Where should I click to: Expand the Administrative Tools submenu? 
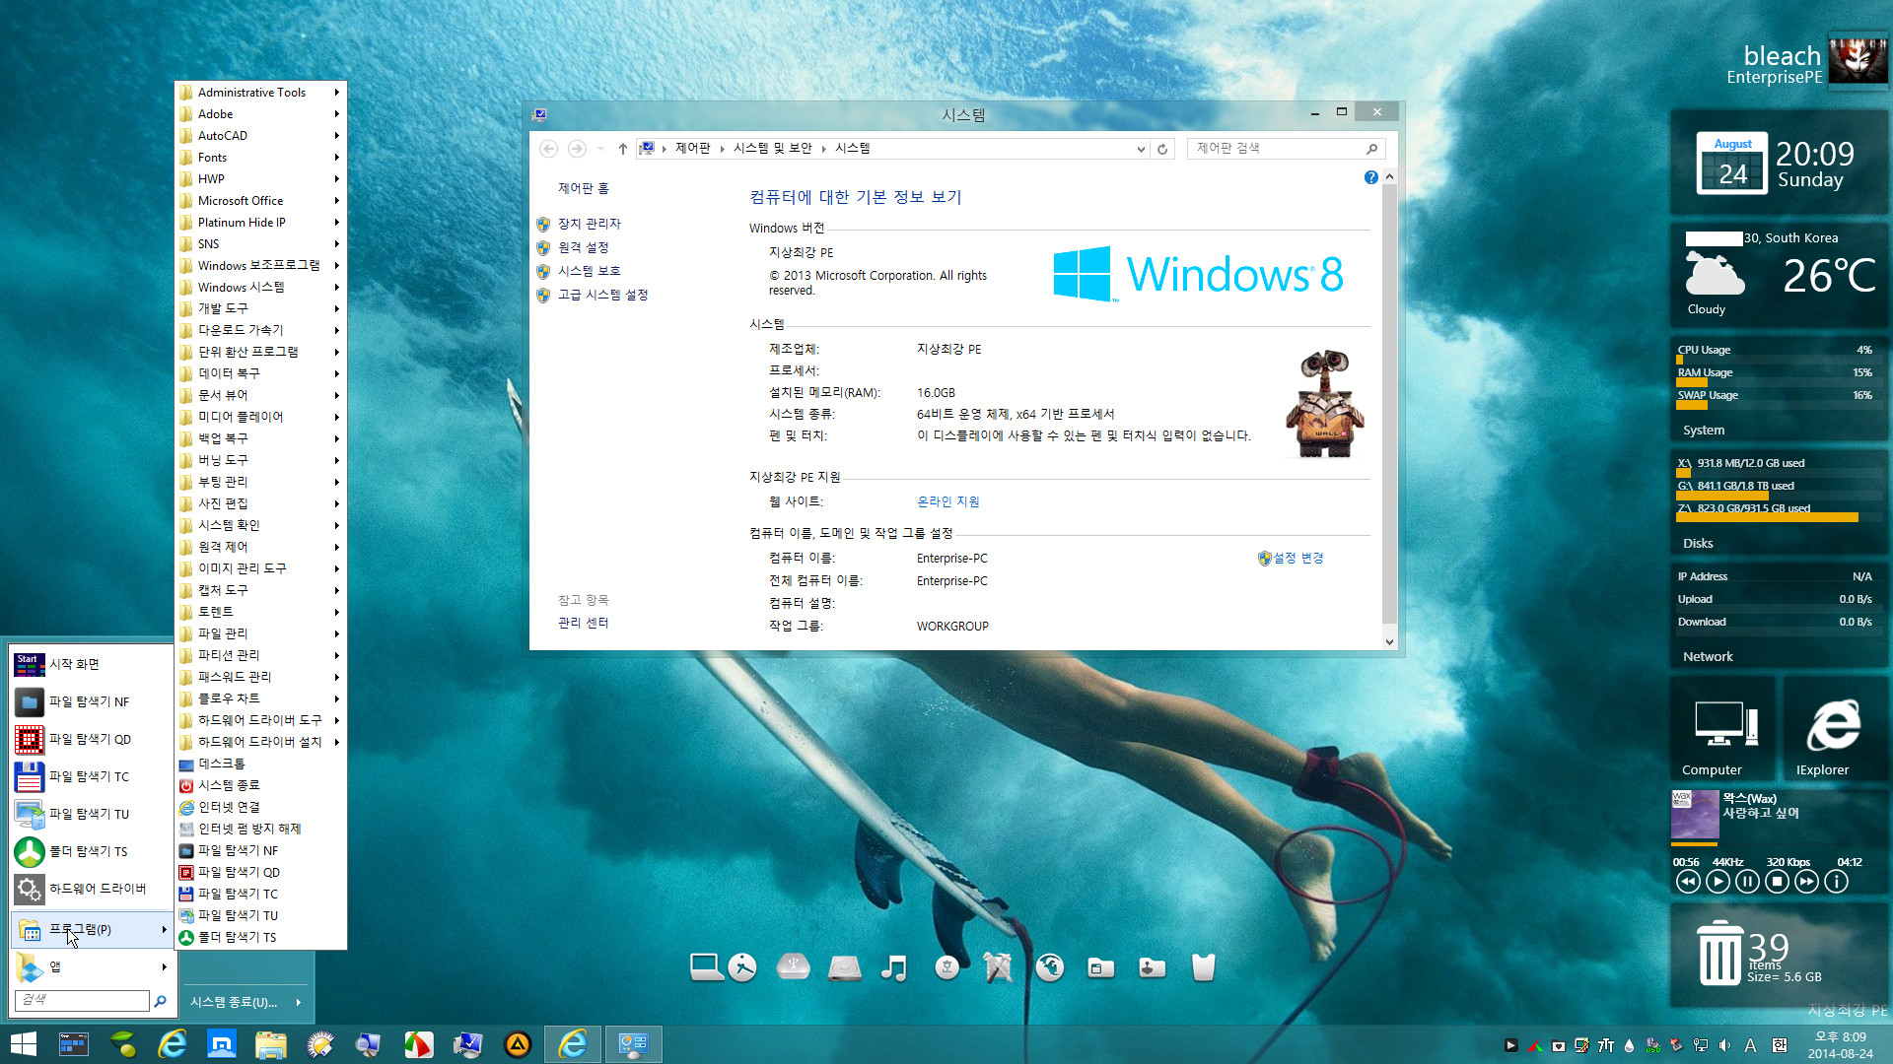[260, 93]
